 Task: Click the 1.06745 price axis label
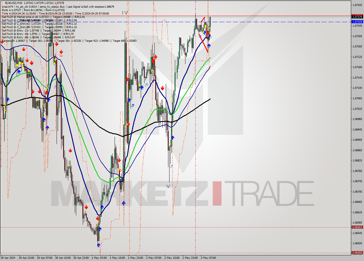(x=357, y=181)
